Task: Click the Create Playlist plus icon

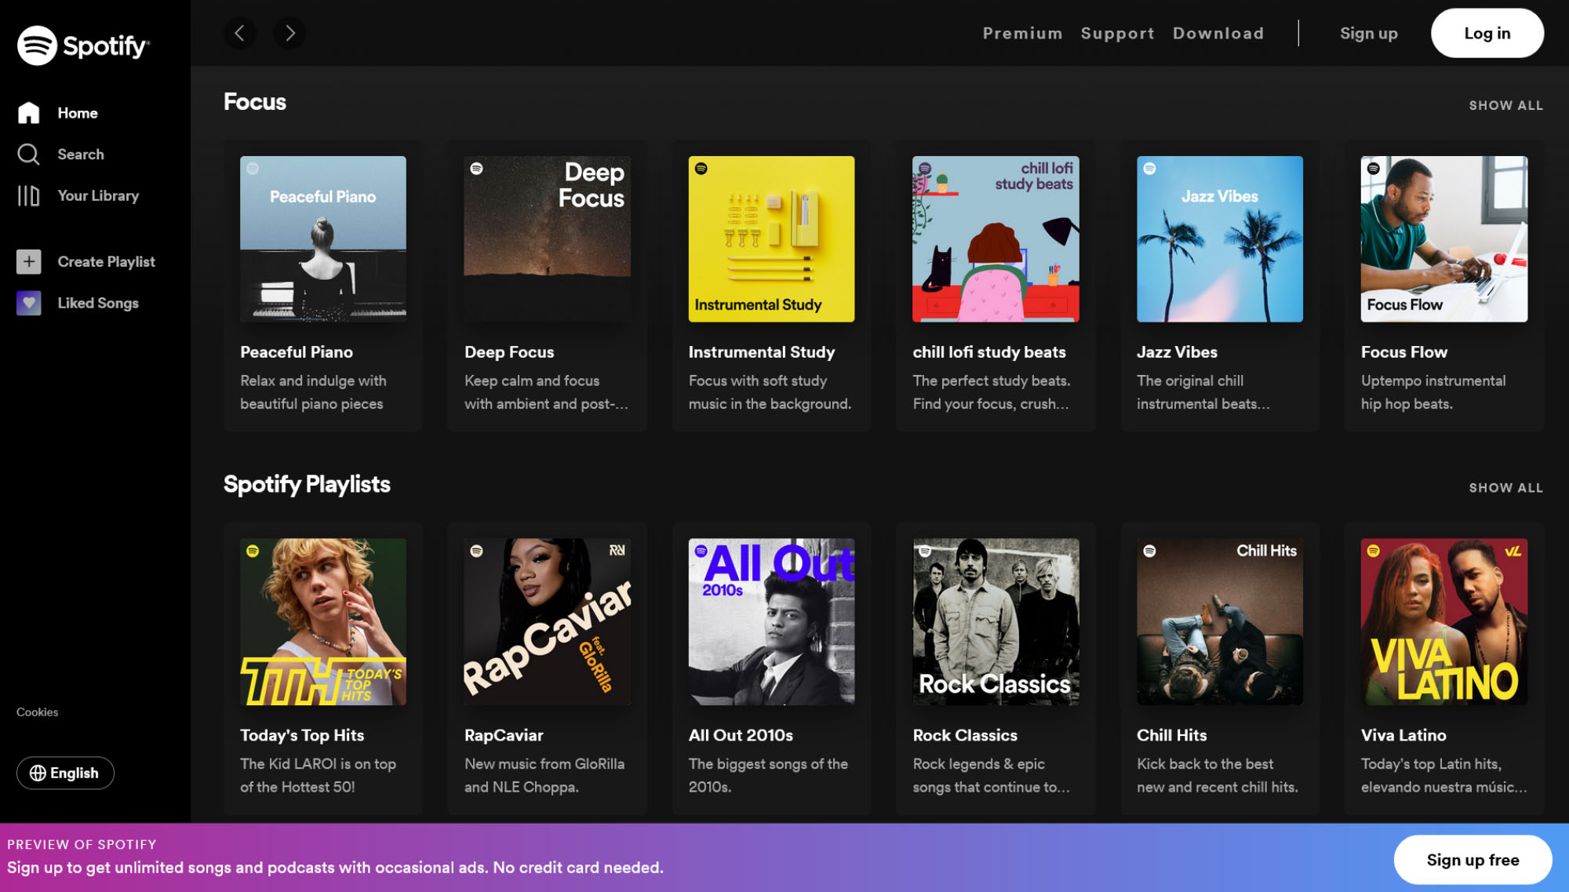Action: point(28,261)
